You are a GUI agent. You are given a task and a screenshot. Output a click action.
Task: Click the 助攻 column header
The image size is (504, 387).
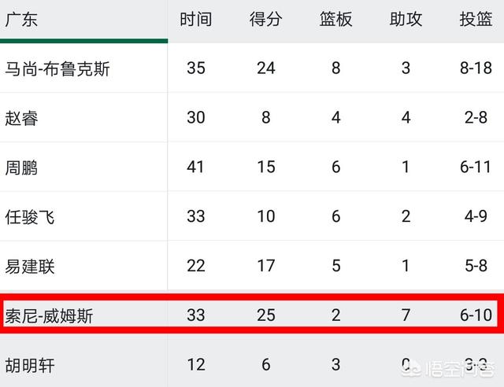click(406, 19)
